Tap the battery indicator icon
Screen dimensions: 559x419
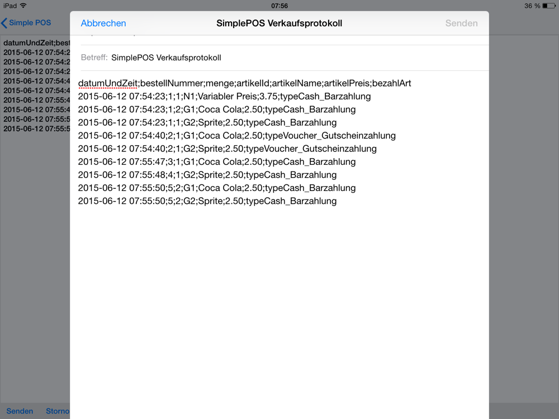pos(549,6)
